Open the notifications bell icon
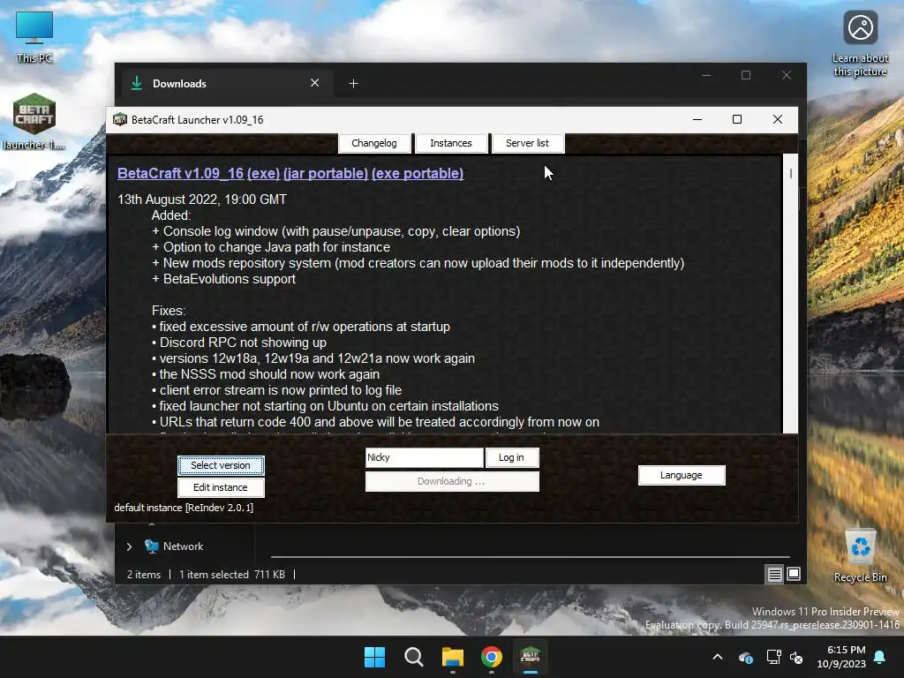Image resolution: width=904 pixels, height=678 pixels. (880, 657)
